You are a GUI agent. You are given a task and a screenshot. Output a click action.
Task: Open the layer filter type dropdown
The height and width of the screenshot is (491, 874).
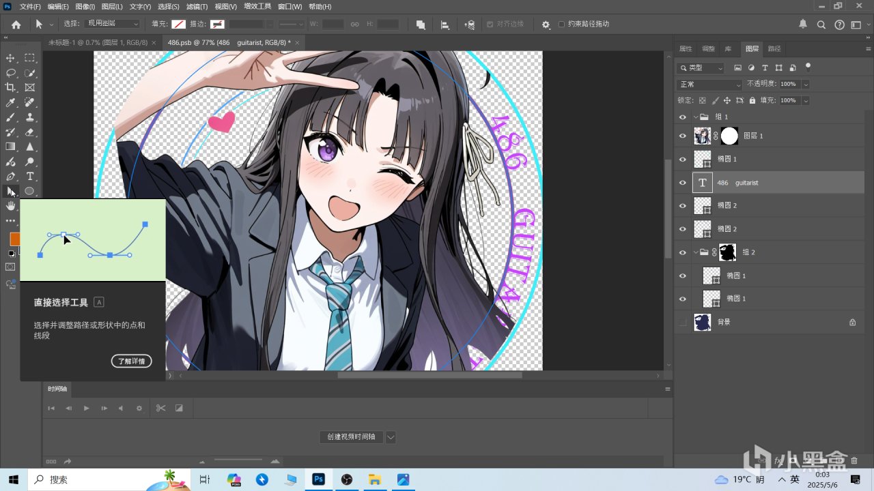tap(700, 68)
